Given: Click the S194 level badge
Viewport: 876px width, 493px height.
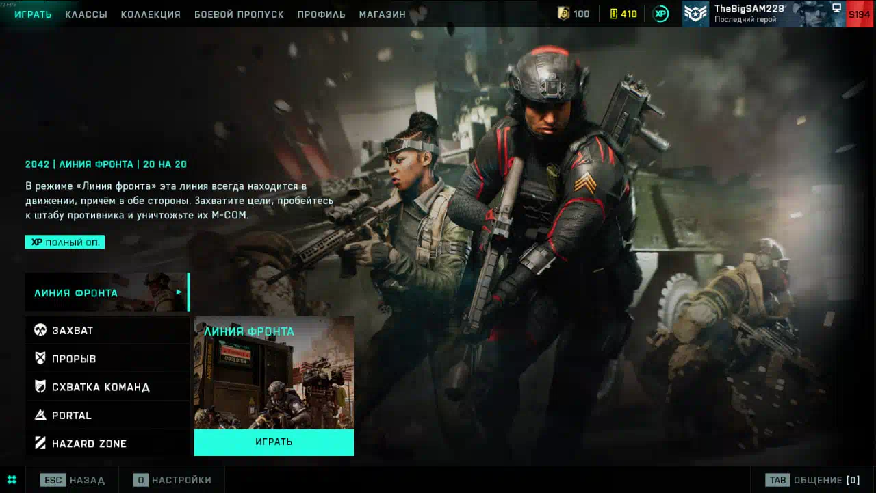Looking at the screenshot, I should (860, 14).
